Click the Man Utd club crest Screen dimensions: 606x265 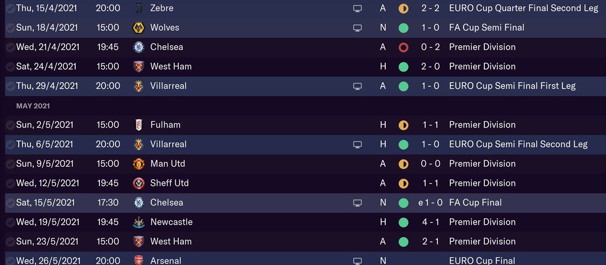click(x=138, y=164)
